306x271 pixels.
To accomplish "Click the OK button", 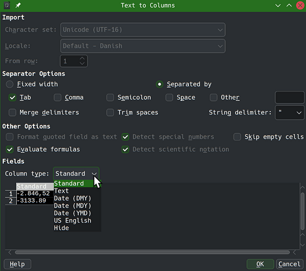I will (x=260, y=264).
